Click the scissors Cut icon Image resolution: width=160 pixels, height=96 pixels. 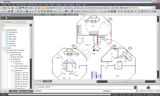pyautogui.click(x=128, y=11)
